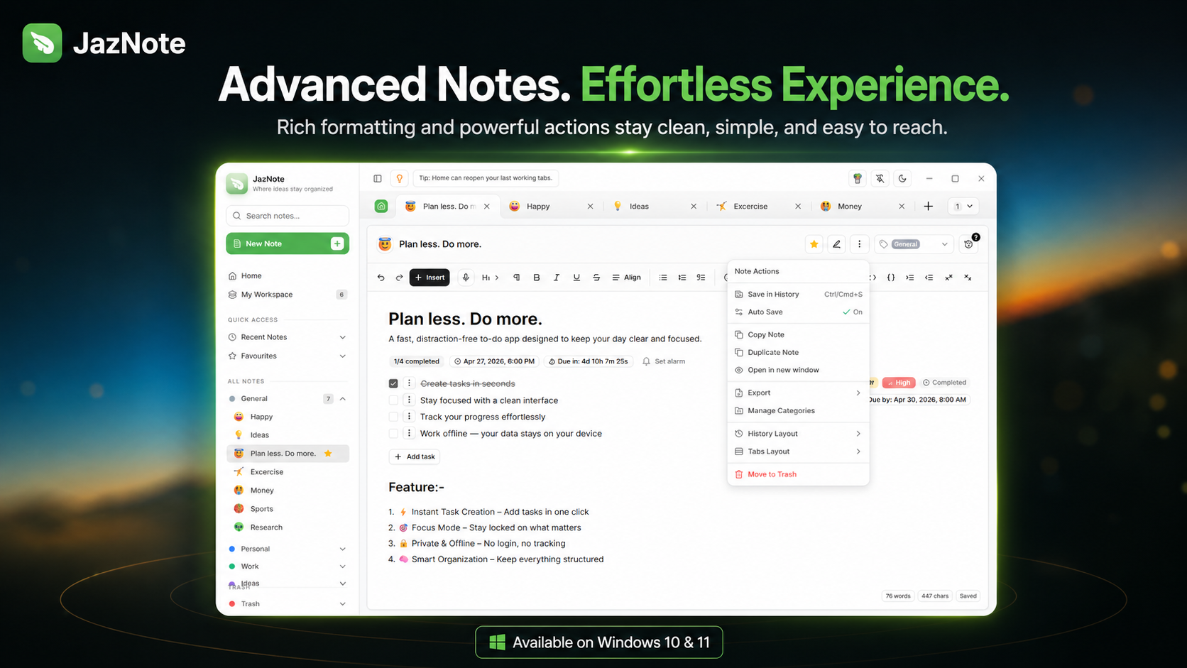Open the green home tab icon

pos(381,206)
